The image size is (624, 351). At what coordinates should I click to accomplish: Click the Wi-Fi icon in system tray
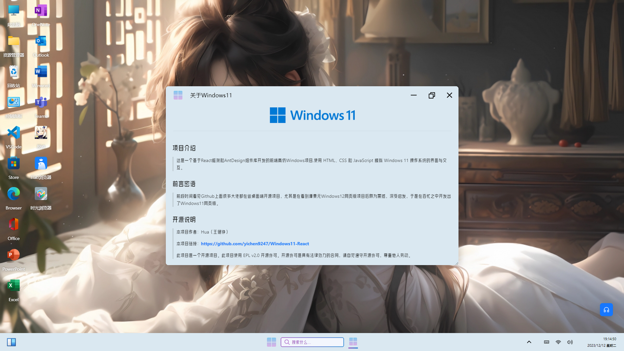(x=558, y=342)
